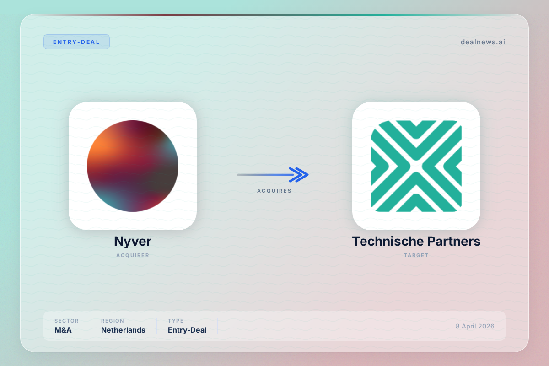Click the M&A sector value
The height and width of the screenshot is (366, 549).
(63, 330)
